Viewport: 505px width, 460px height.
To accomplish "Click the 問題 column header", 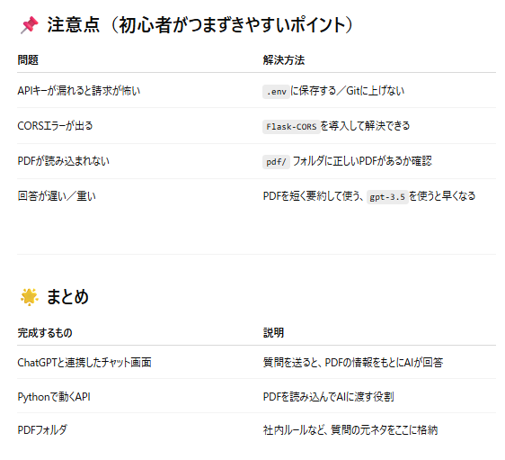I will [28, 60].
